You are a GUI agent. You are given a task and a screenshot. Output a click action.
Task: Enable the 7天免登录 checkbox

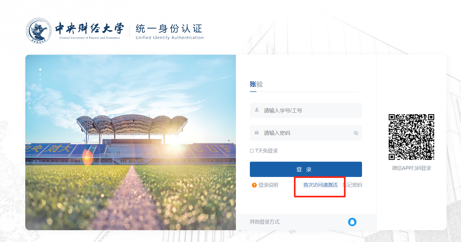click(252, 151)
